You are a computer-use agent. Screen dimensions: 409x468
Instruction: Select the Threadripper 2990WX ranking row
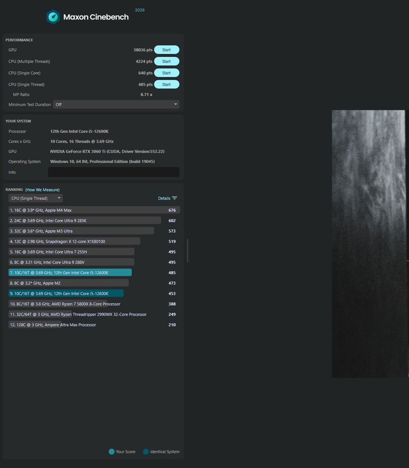click(94, 314)
